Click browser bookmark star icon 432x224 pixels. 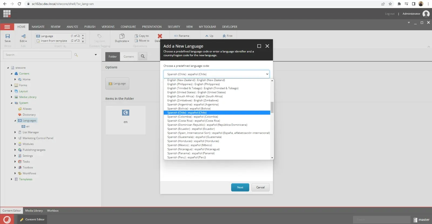tap(390, 4)
